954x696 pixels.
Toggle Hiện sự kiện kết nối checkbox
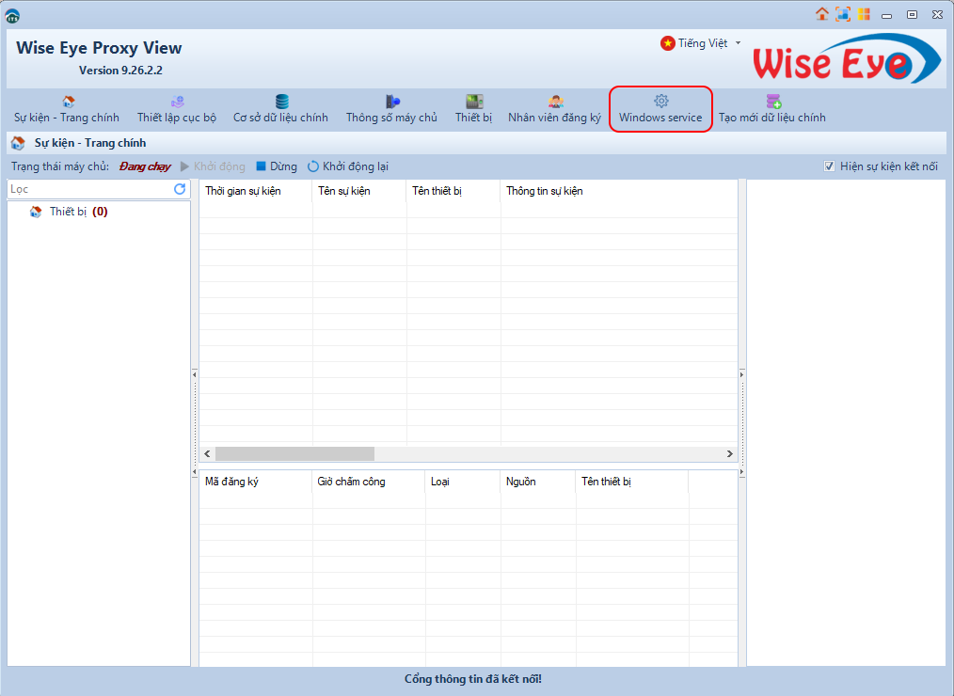[x=829, y=166]
